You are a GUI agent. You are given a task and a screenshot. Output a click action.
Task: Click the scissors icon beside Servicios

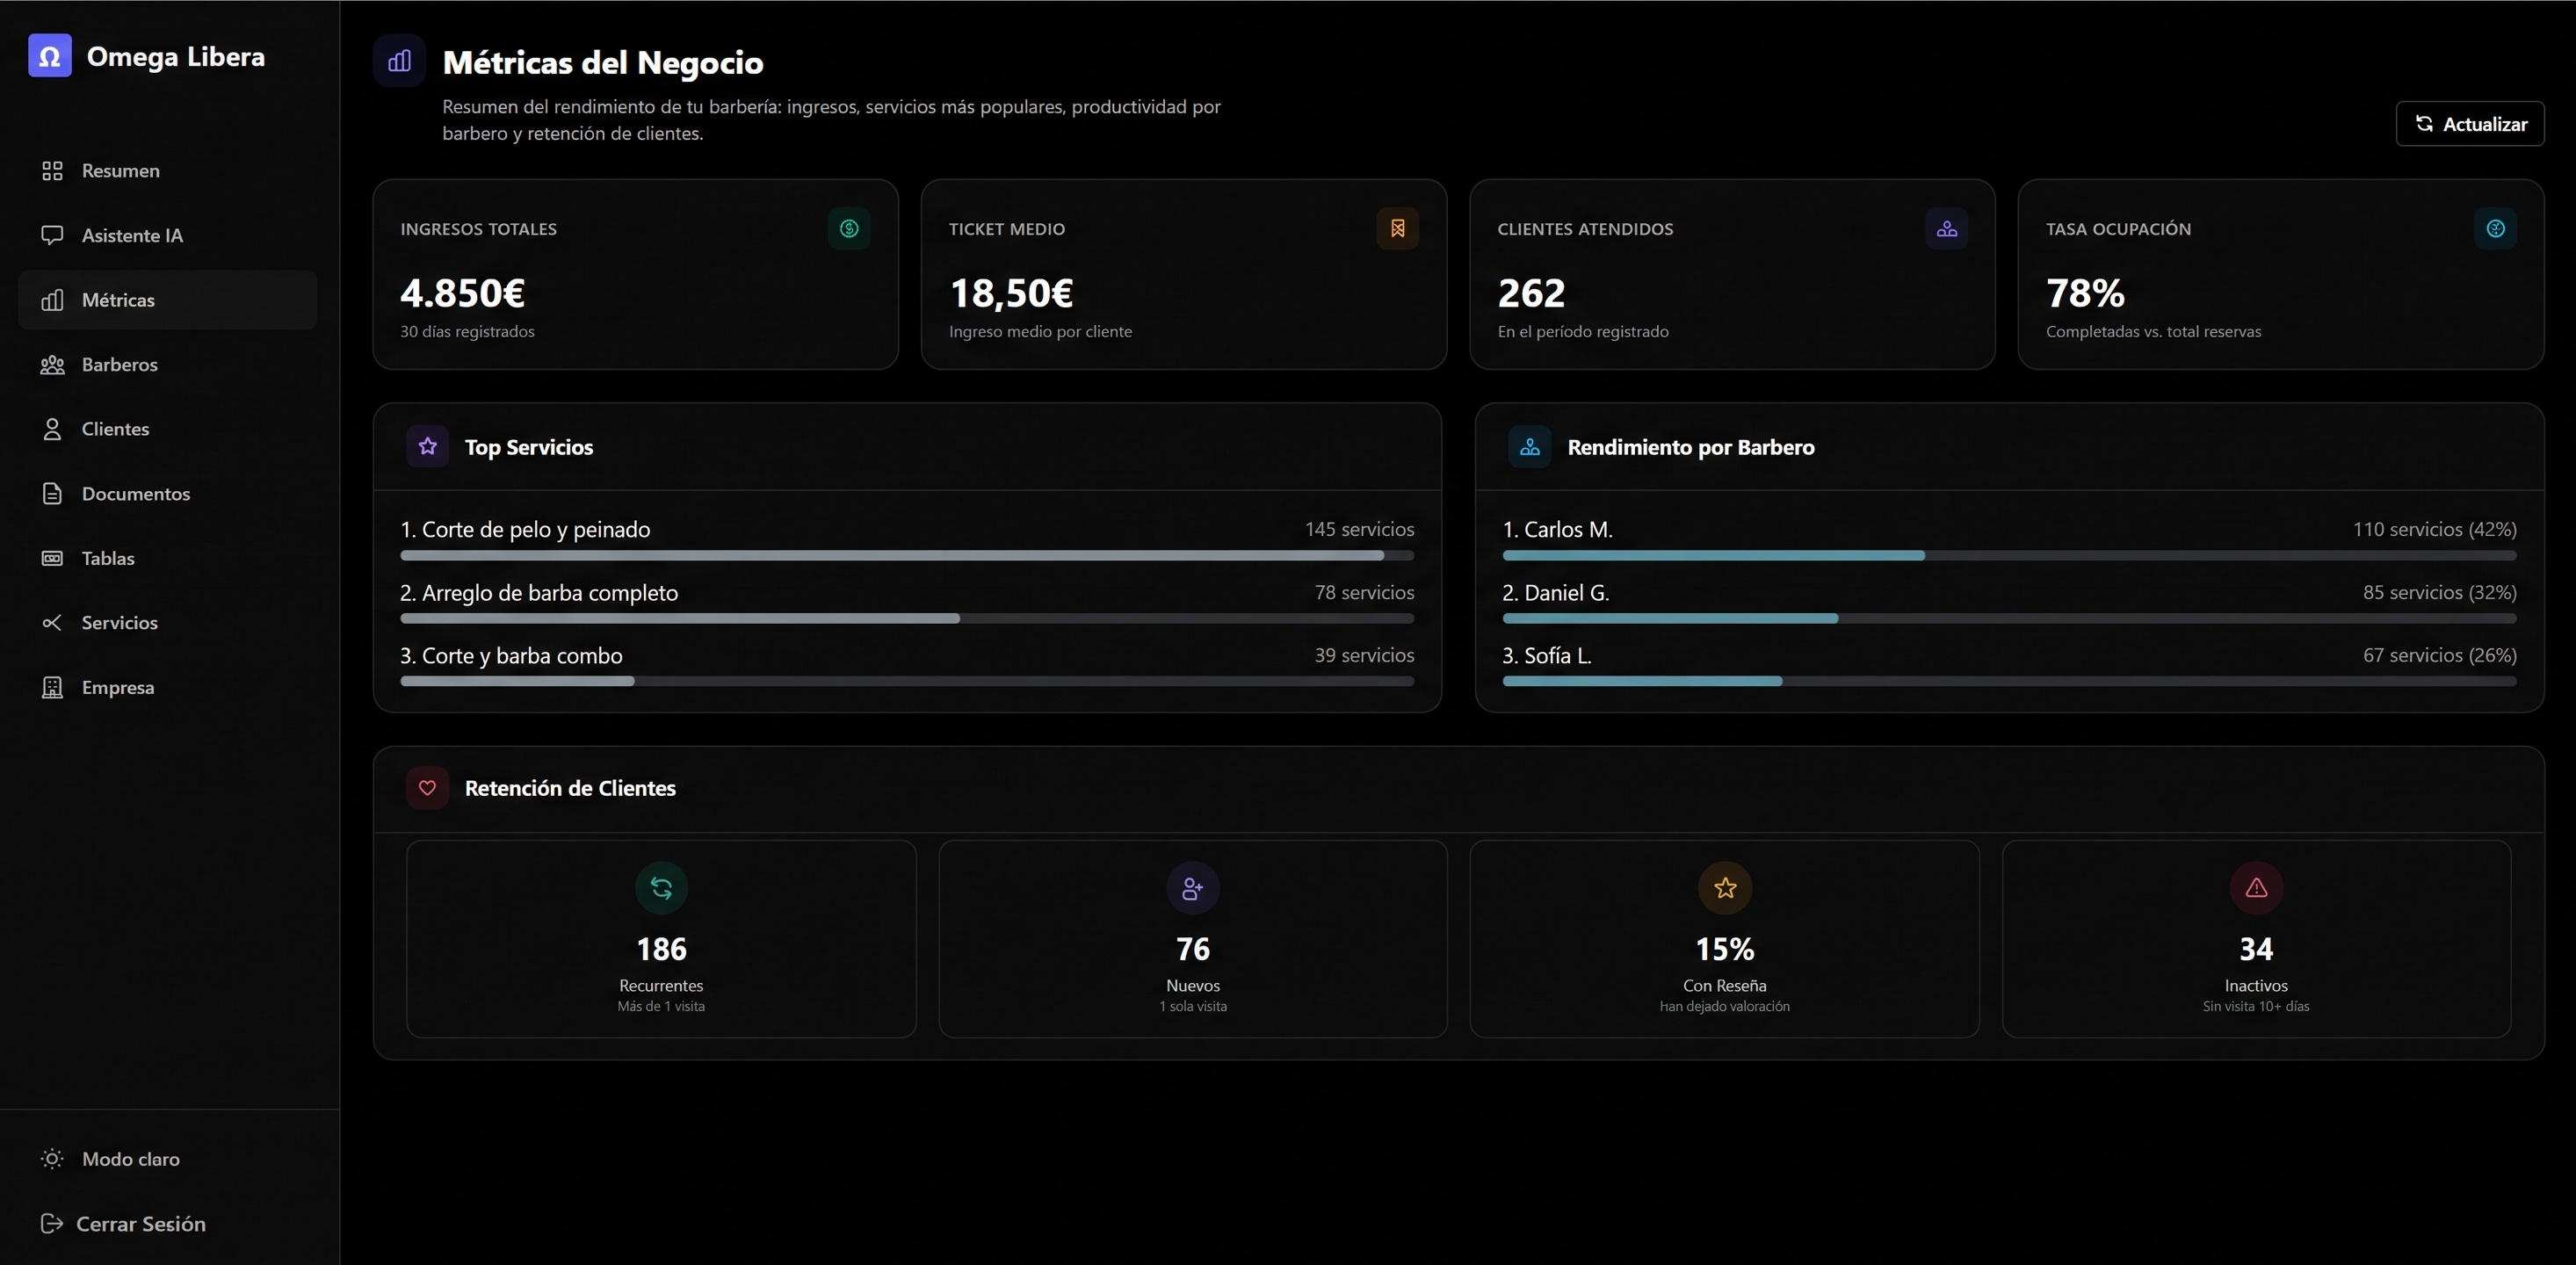tap(52, 623)
